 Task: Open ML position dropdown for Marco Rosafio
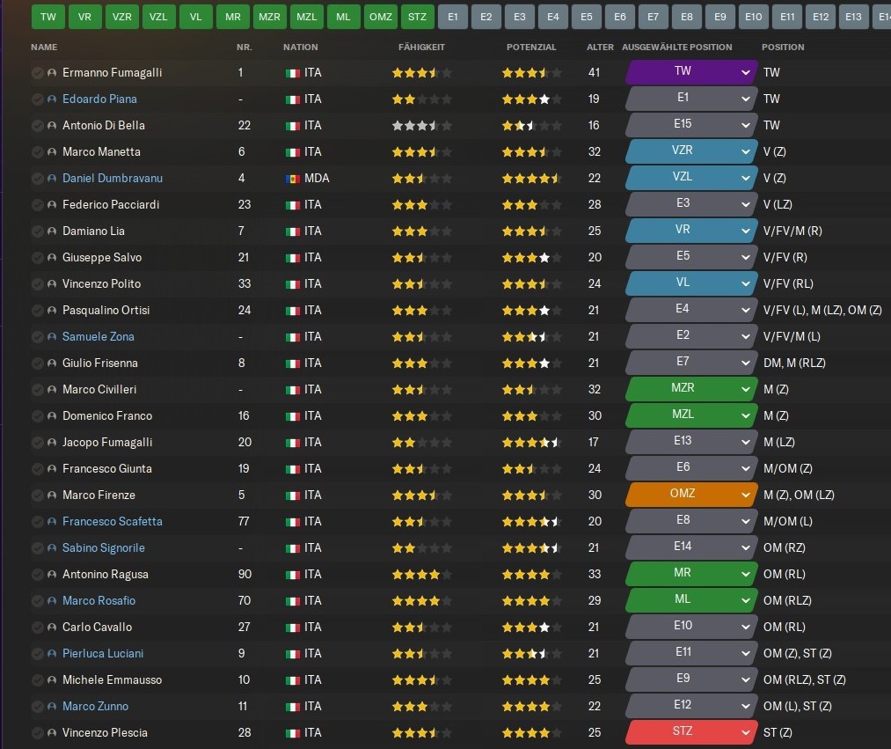[691, 600]
